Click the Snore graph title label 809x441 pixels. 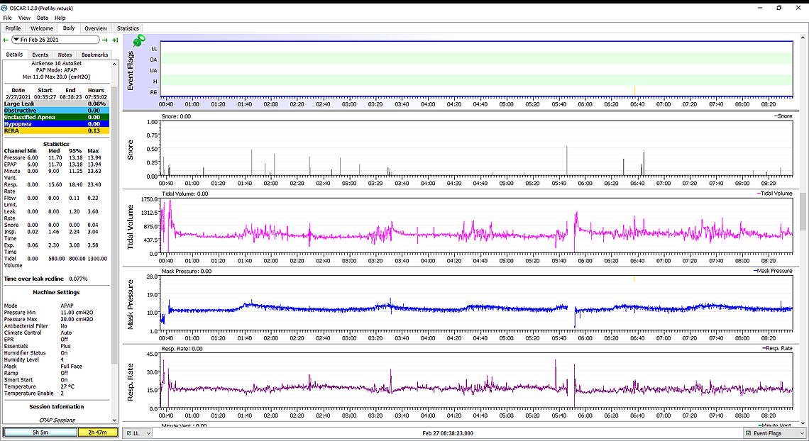click(130, 150)
